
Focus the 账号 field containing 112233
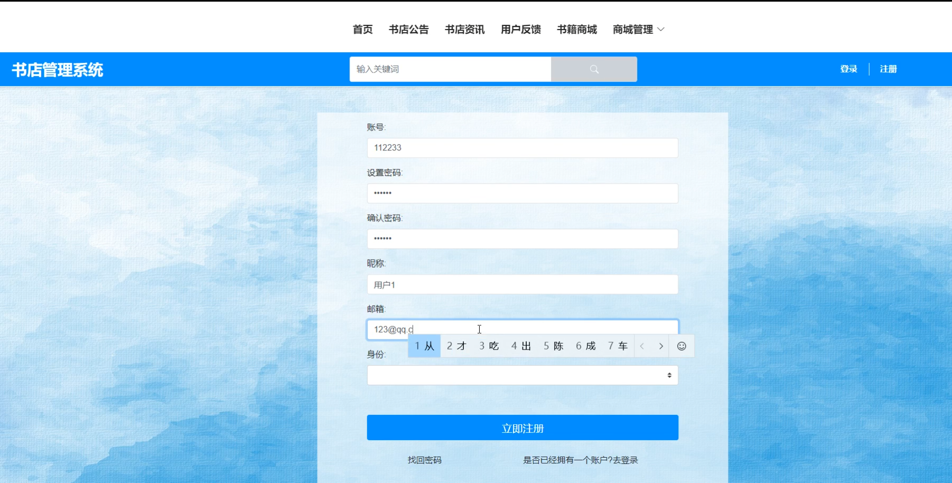click(x=522, y=148)
